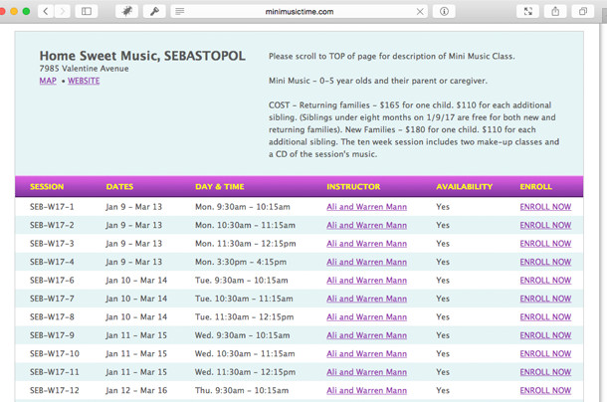The width and height of the screenshot is (607, 402).
Task: Click ENROLL NOW for session SEB-W17-1
Action: (x=545, y=206)
